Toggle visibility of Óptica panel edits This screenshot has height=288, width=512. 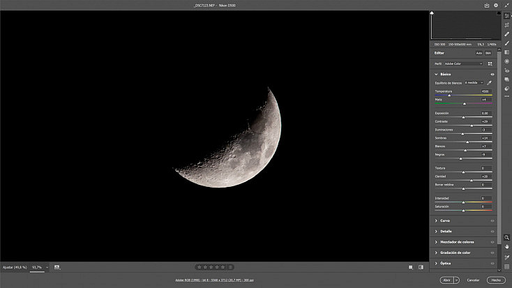pyautogui.click(x=492, y=263)
